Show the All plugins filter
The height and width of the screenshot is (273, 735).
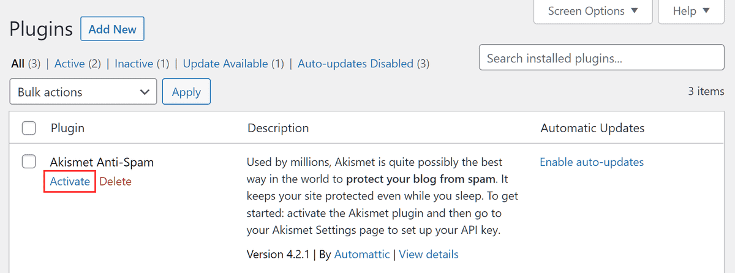pyautogui.click(x=18, y=64)
